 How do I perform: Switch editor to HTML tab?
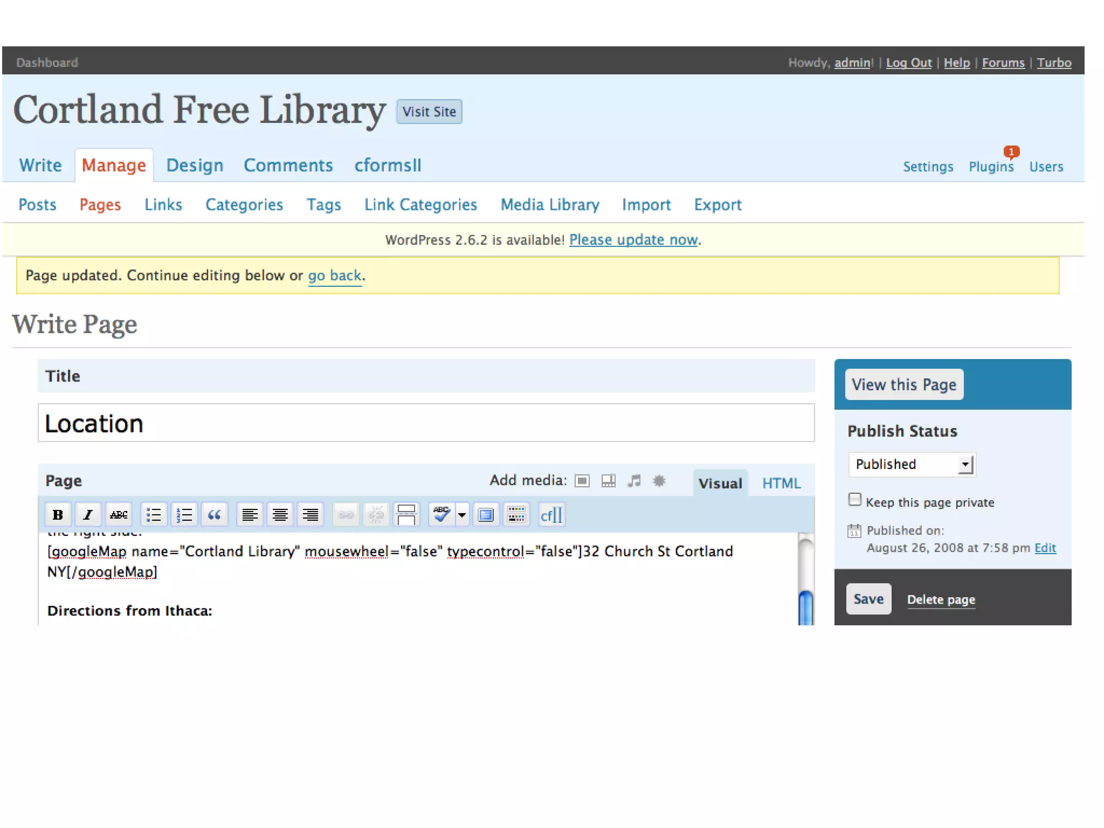click(781, 483)
